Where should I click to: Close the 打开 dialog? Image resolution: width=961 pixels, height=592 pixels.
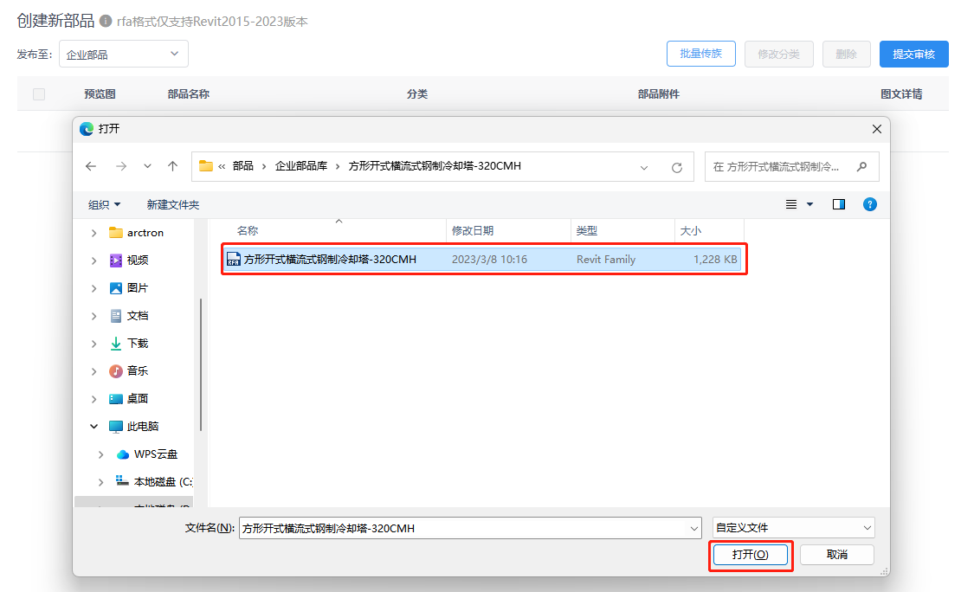point(877,129)
